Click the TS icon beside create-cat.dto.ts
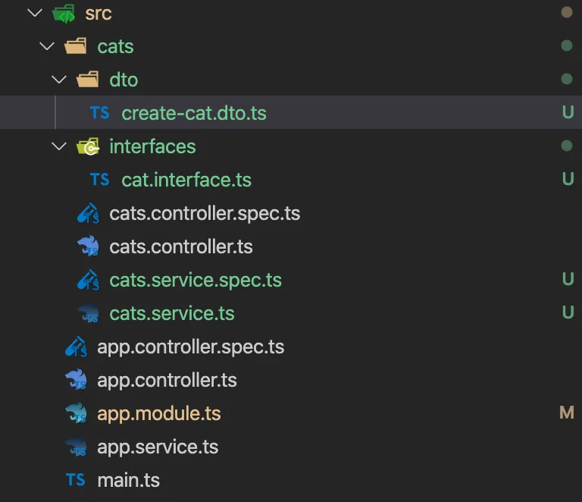The height and width of the screenshot is (502, 582). click(x=99, y=112)
